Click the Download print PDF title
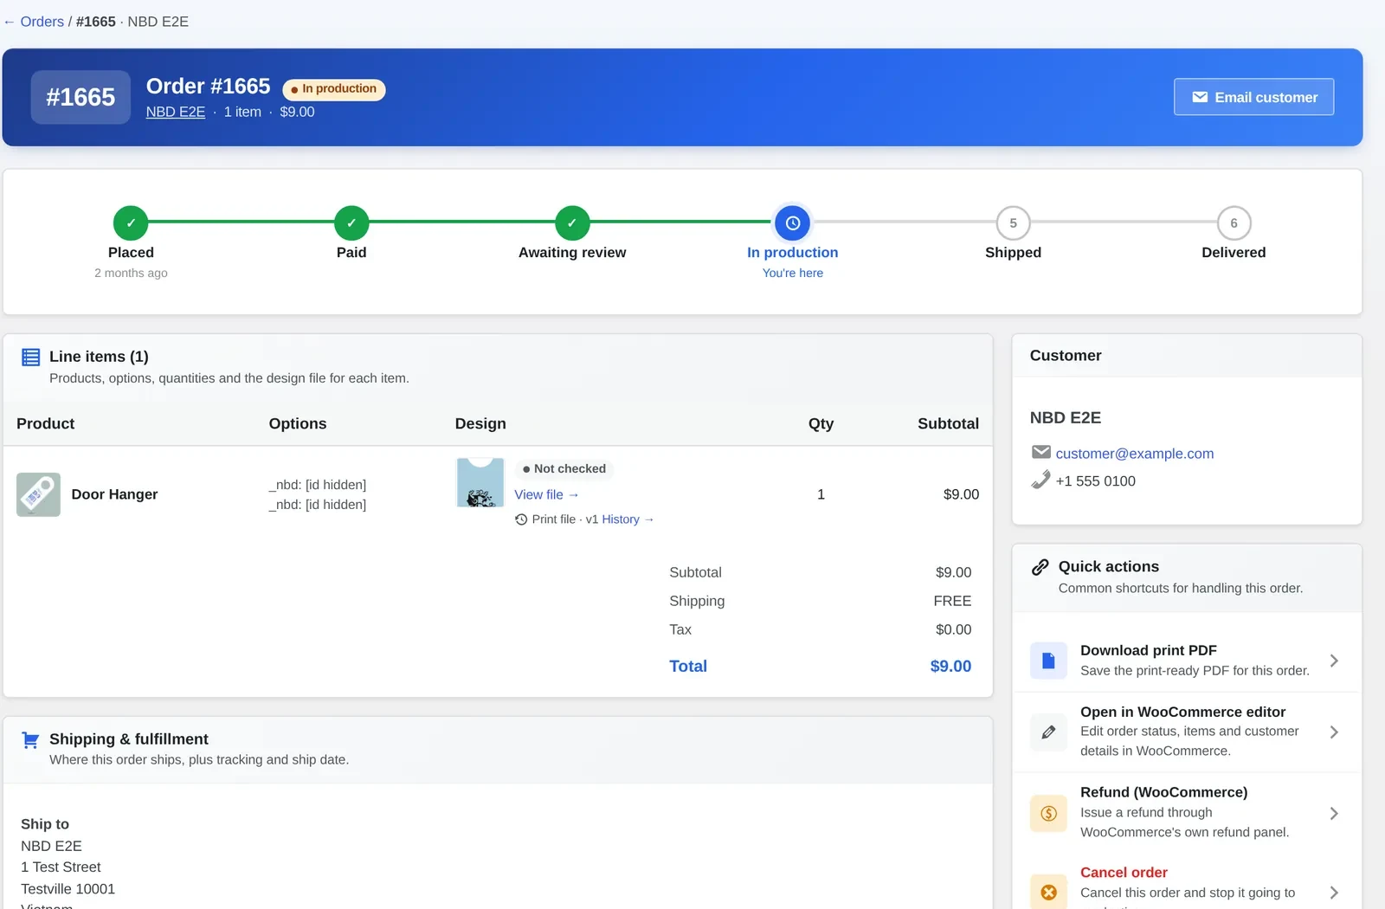Image resolution: width=1385 pixels, height=909 pixels. (x=1149, y=650)
